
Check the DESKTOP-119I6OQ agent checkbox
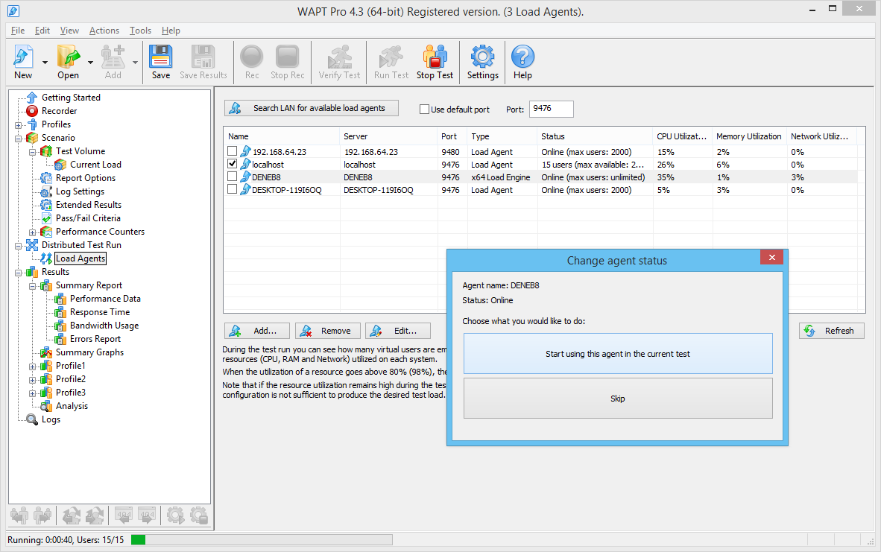[x=232, y=189]
